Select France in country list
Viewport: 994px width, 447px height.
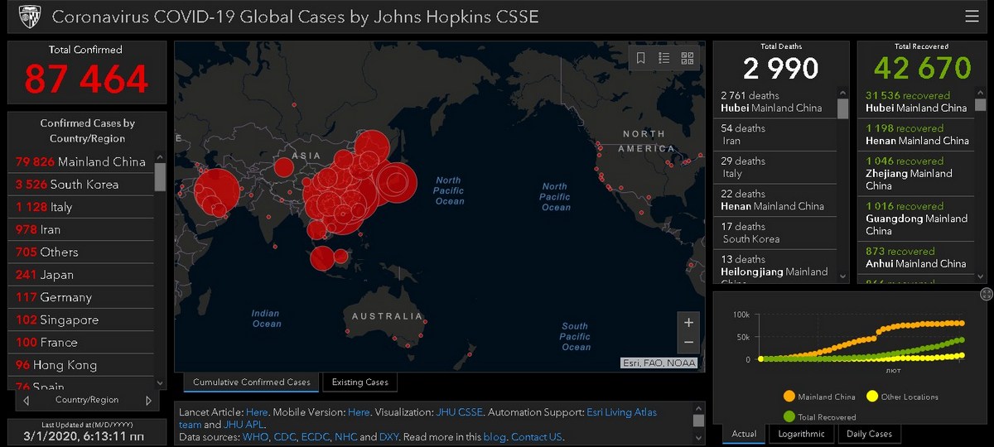click(x=81, y=342)
